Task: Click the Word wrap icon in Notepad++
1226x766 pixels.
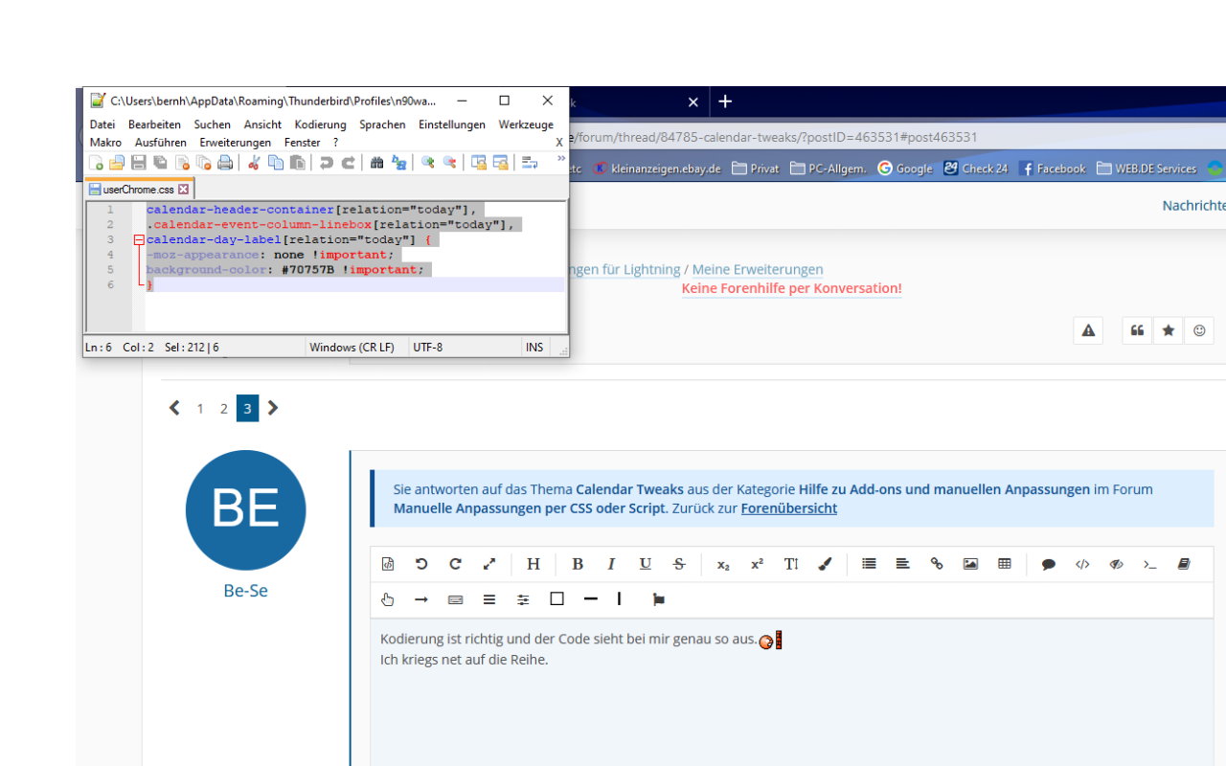Action: [530, 163]
